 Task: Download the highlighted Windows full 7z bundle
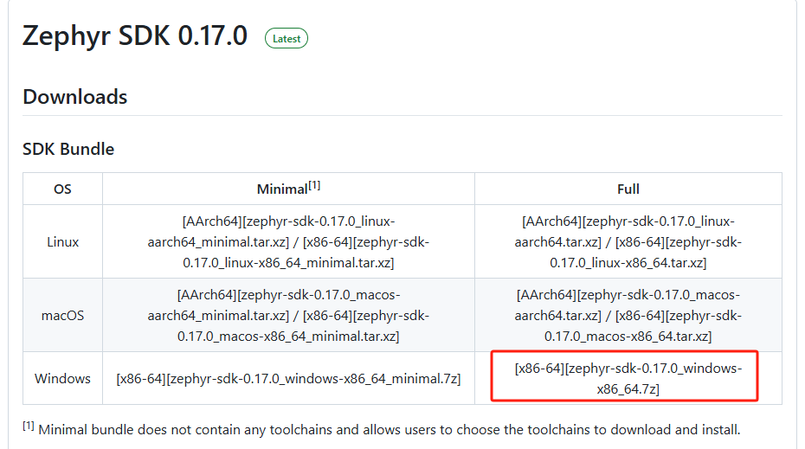point(628,378)
